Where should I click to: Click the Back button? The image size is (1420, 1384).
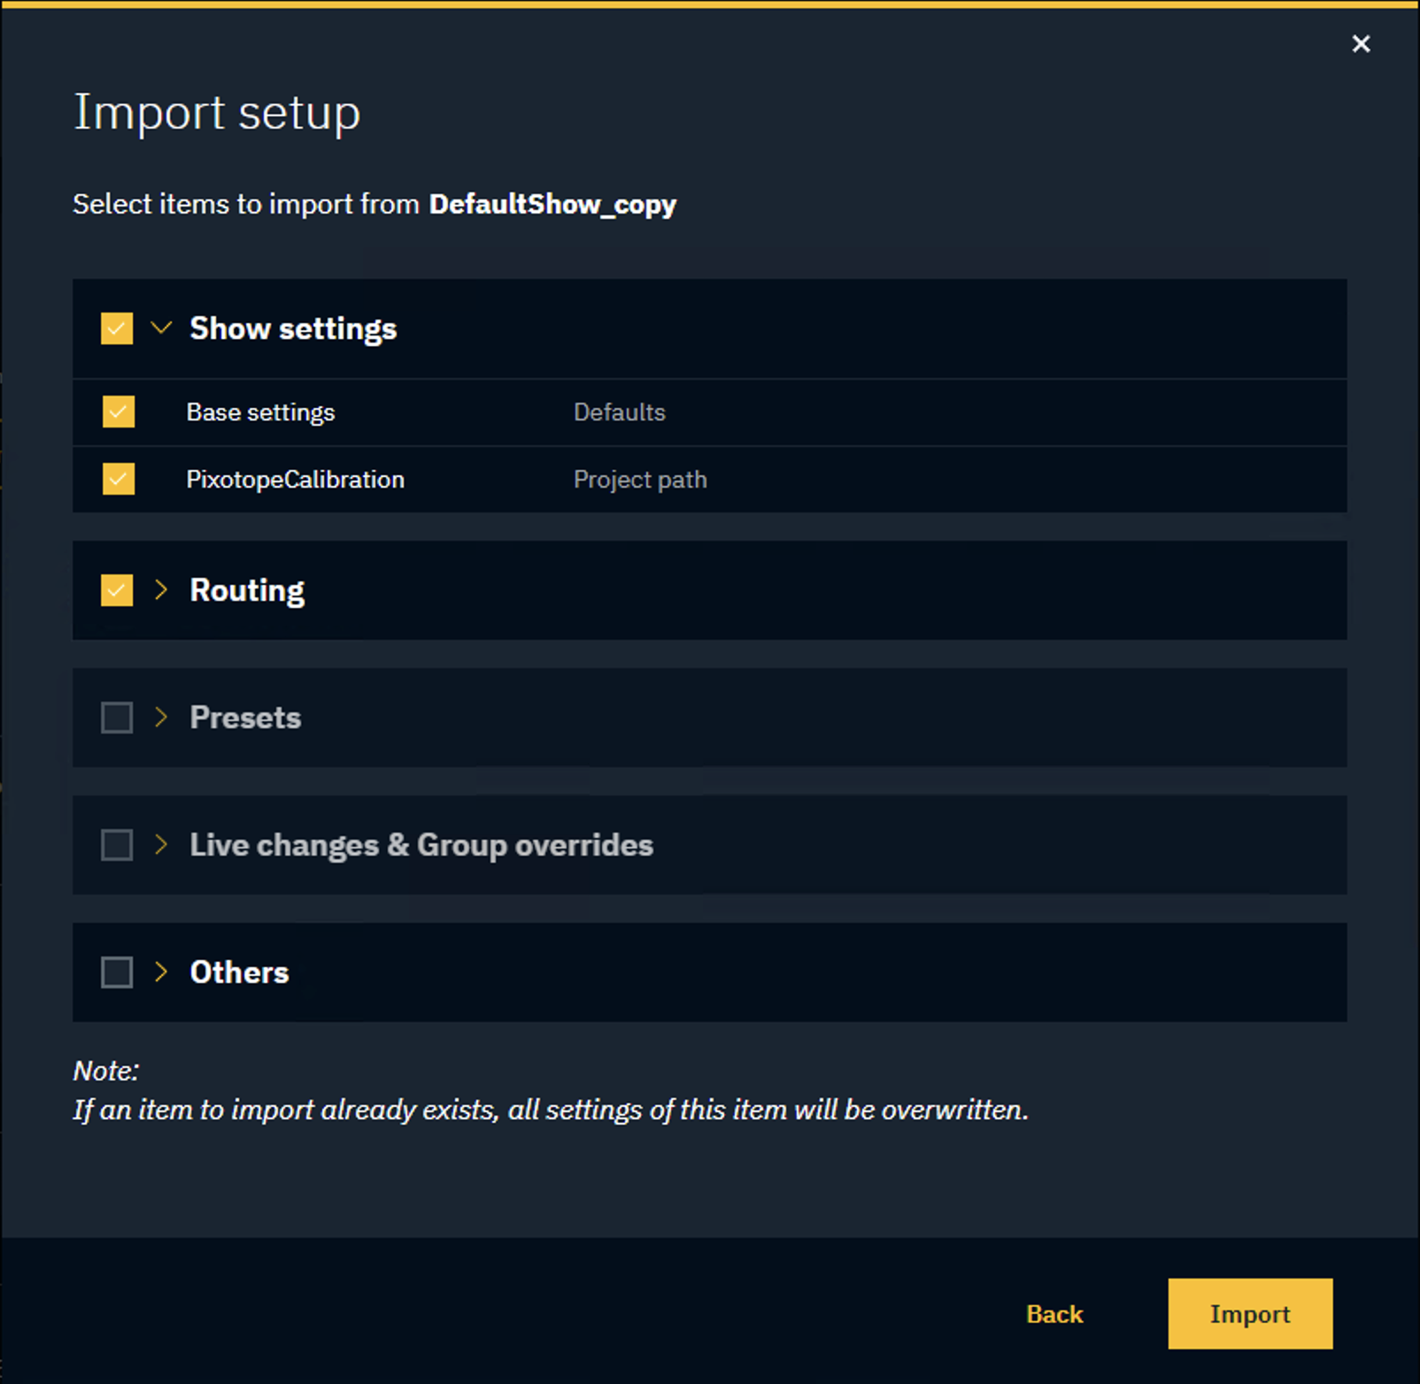[x=1053, y=1314]
